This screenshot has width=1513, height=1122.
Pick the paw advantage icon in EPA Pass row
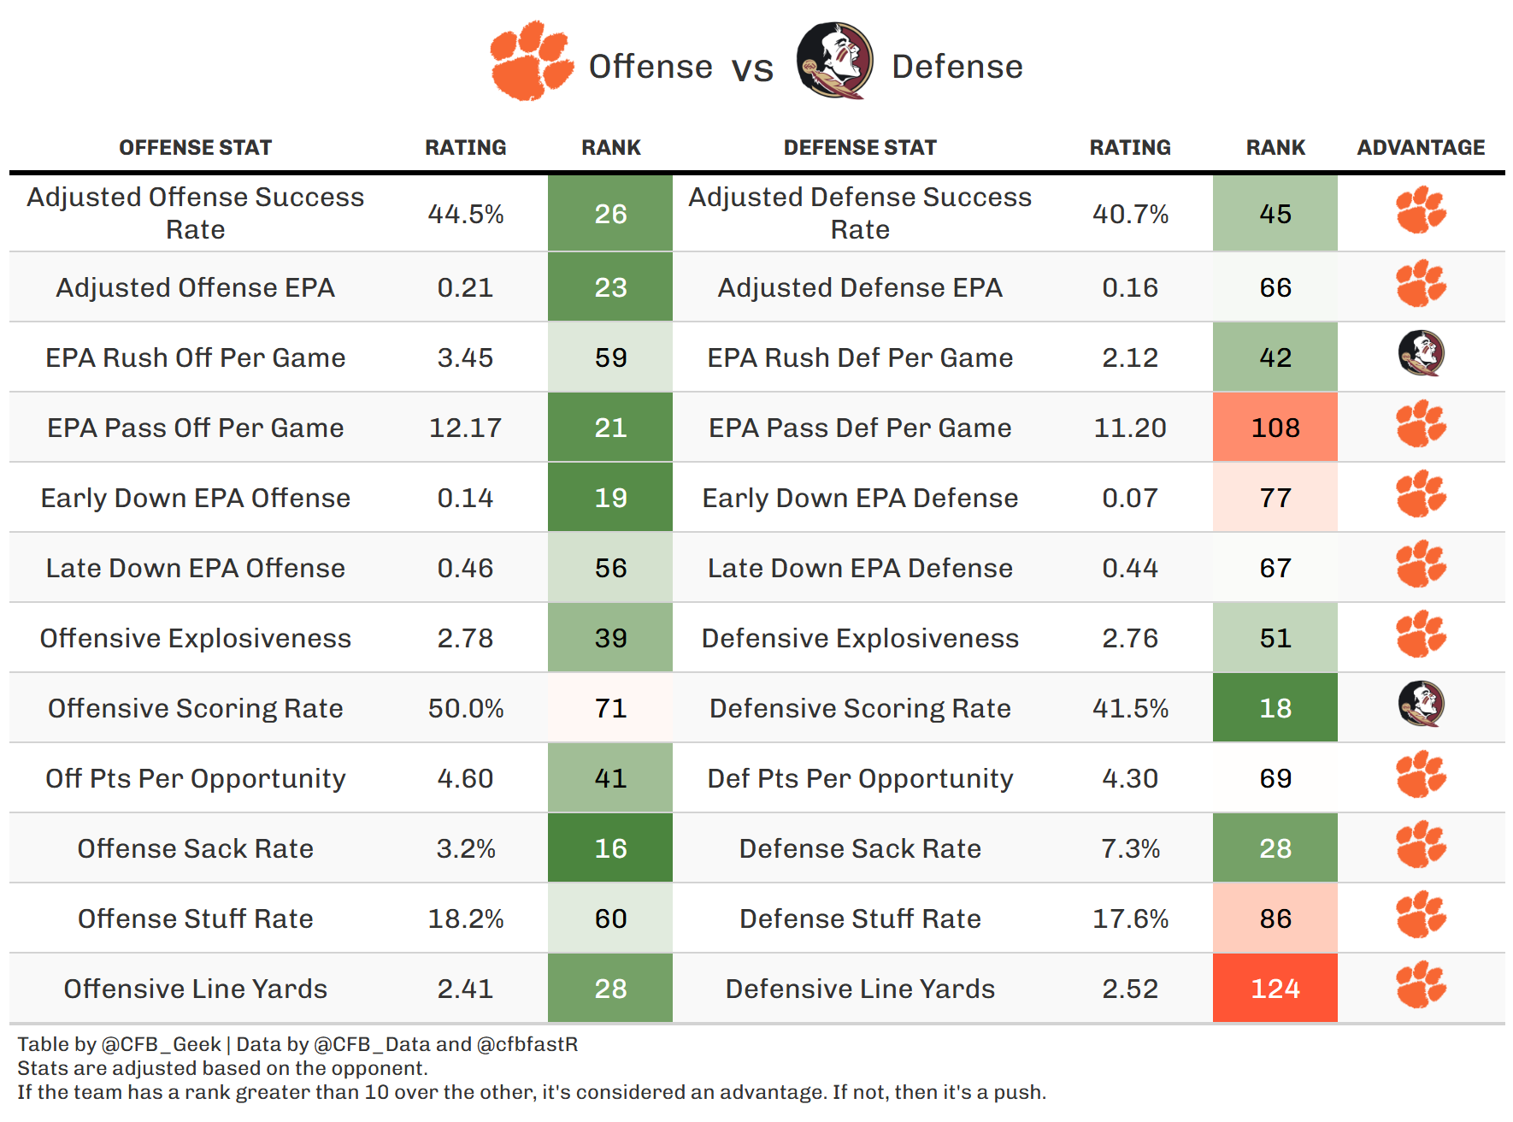(1421, 424)
